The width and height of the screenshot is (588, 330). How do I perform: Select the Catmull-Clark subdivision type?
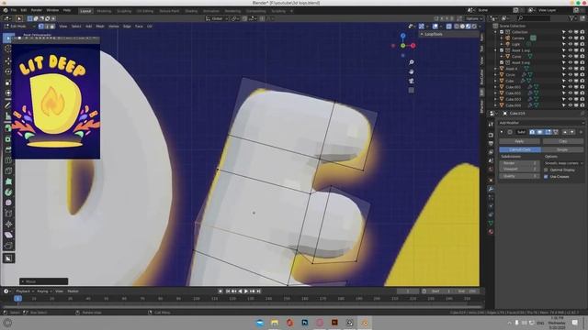(520, 149)
